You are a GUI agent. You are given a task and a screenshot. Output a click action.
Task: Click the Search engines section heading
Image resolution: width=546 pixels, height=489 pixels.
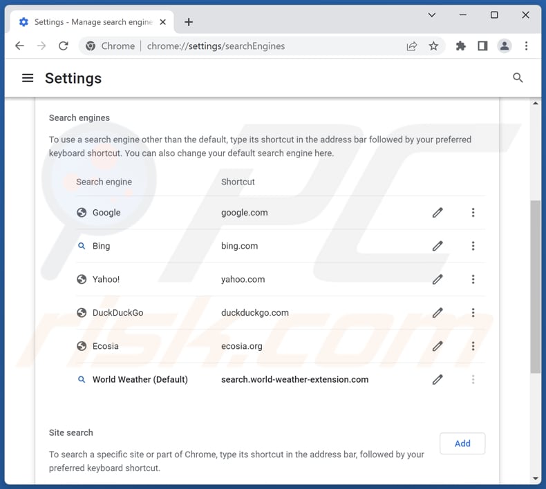click(x=79, y=118)
